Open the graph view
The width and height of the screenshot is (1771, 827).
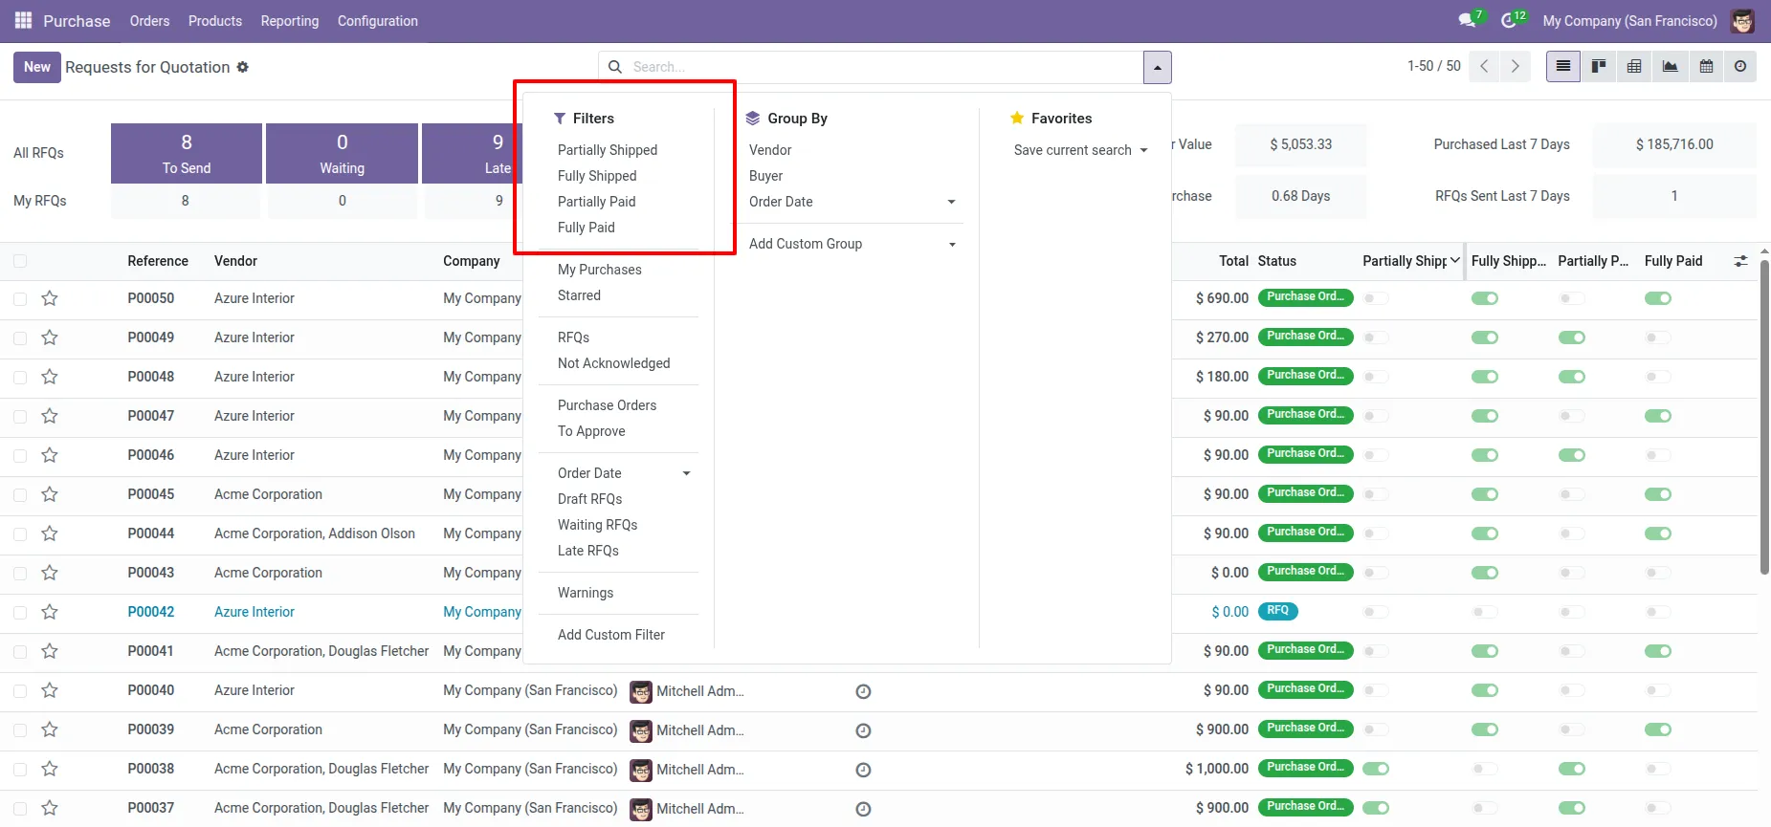point(1670,67)
